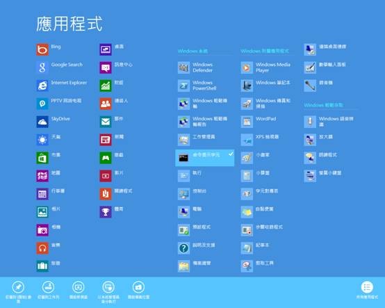385x308 pixels.
Task: Open the blue help question mark app
Action: 183,248
